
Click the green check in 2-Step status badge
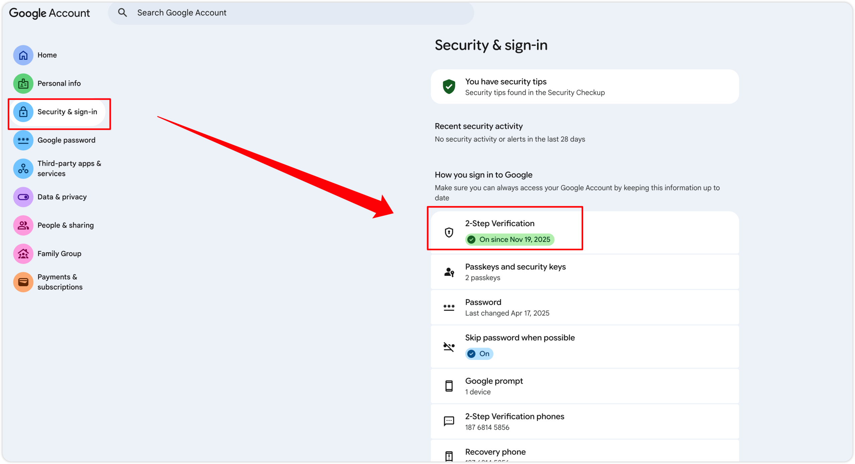pyautogui.click(x=471, y=240)
